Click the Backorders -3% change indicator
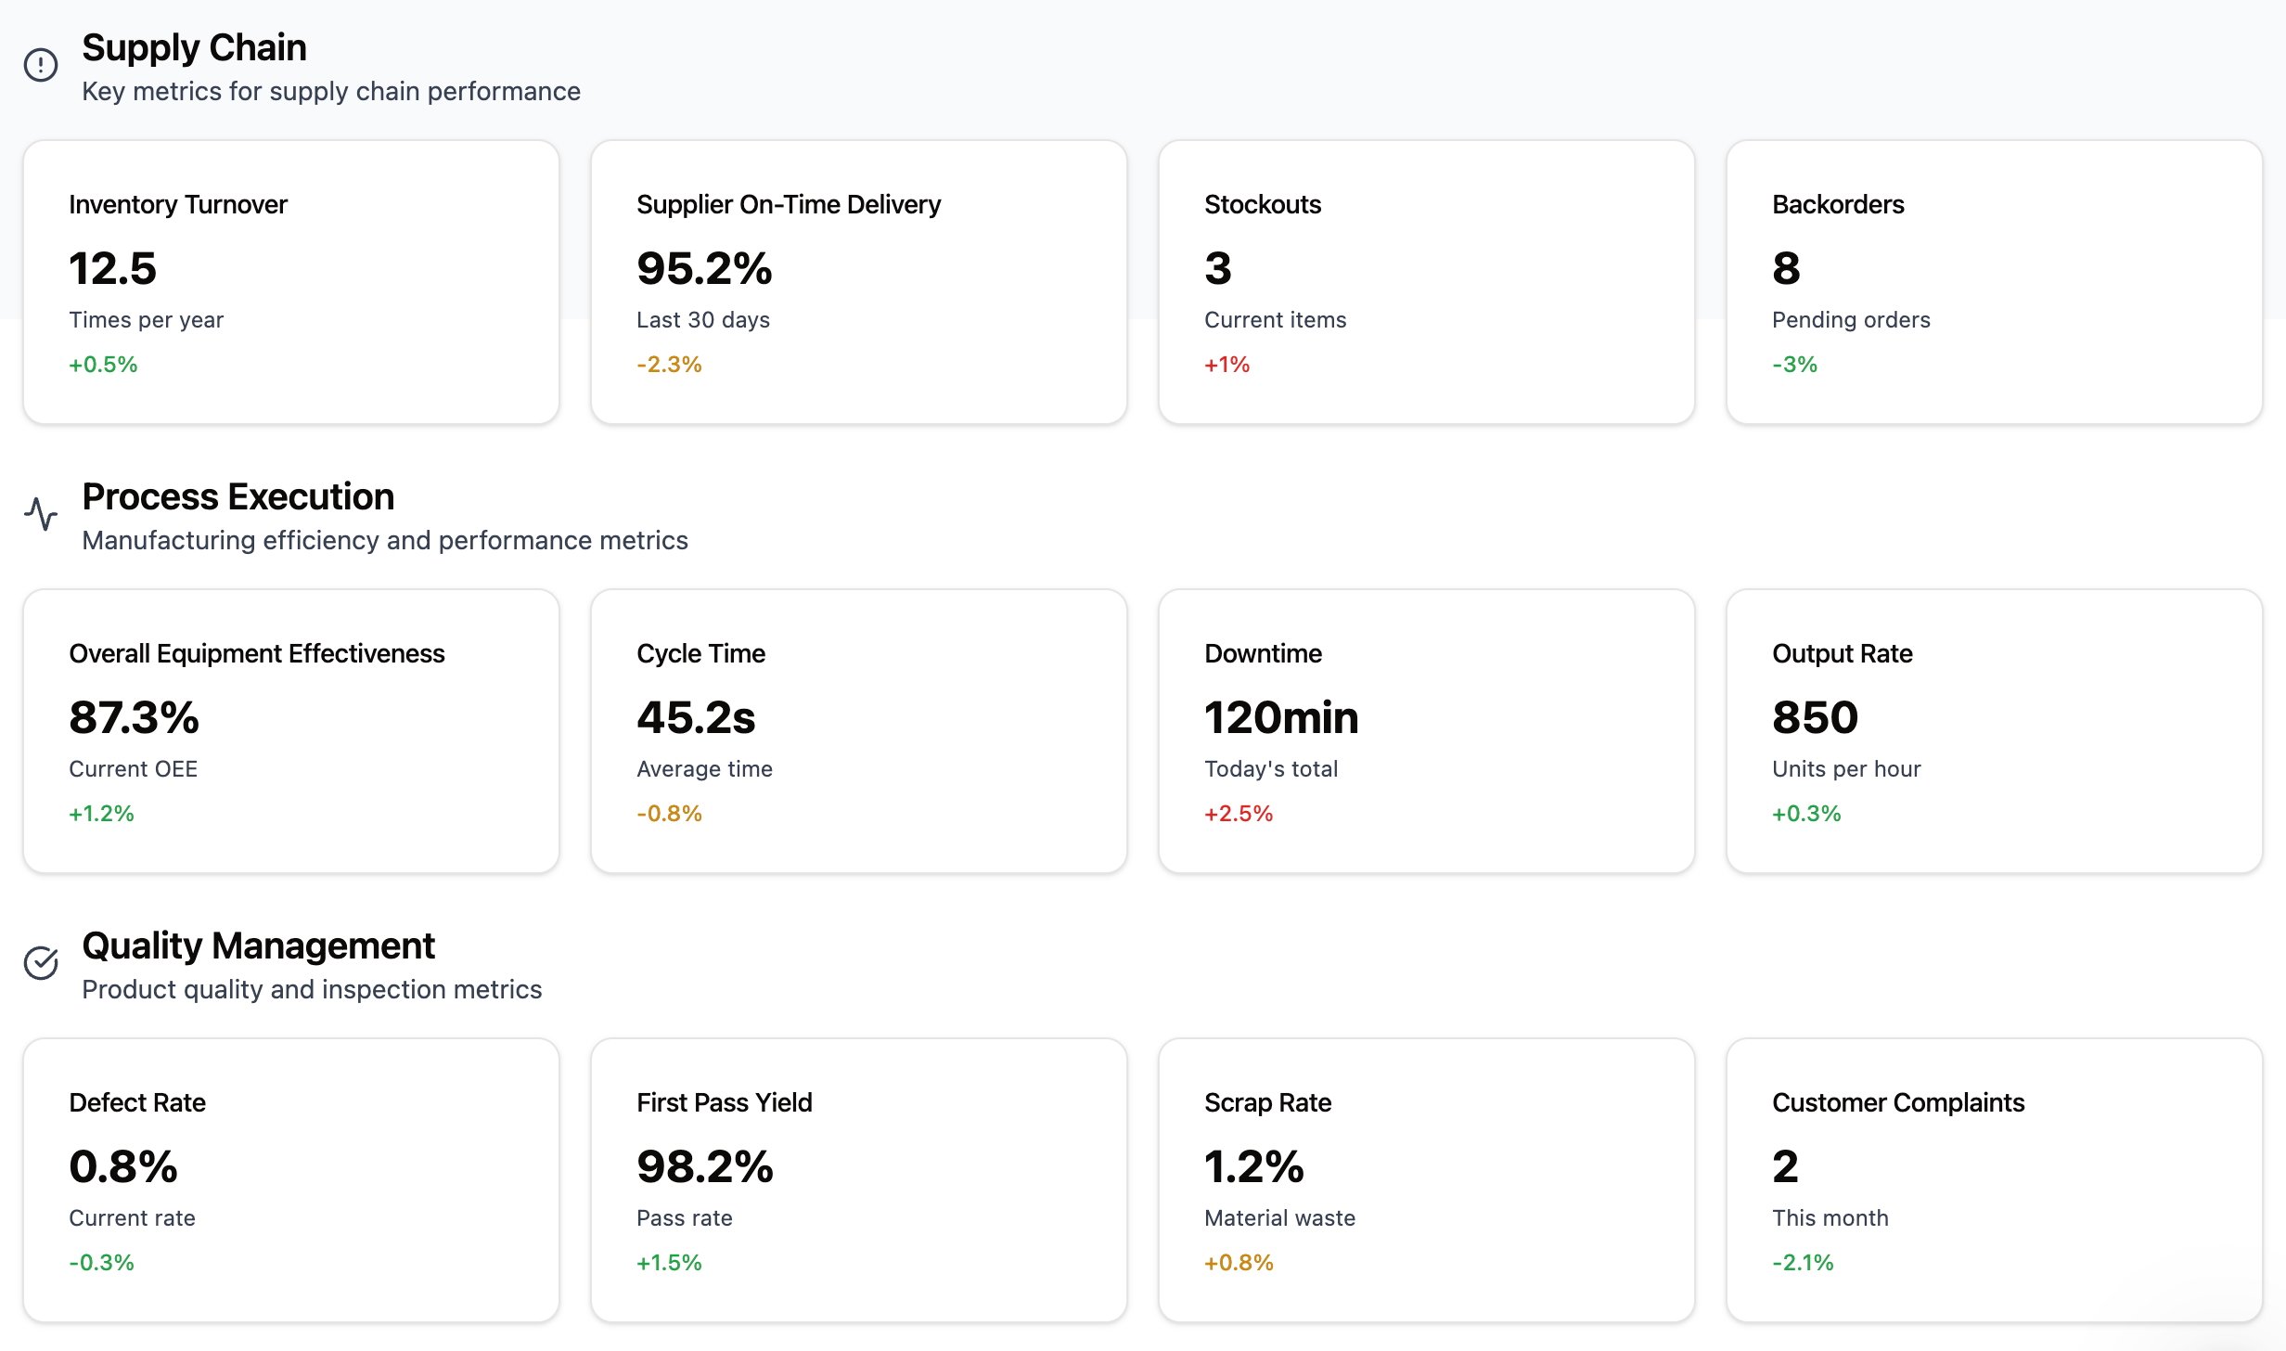Image resolution: width=2286 pixels, height=1351 pixels. 1794,364
